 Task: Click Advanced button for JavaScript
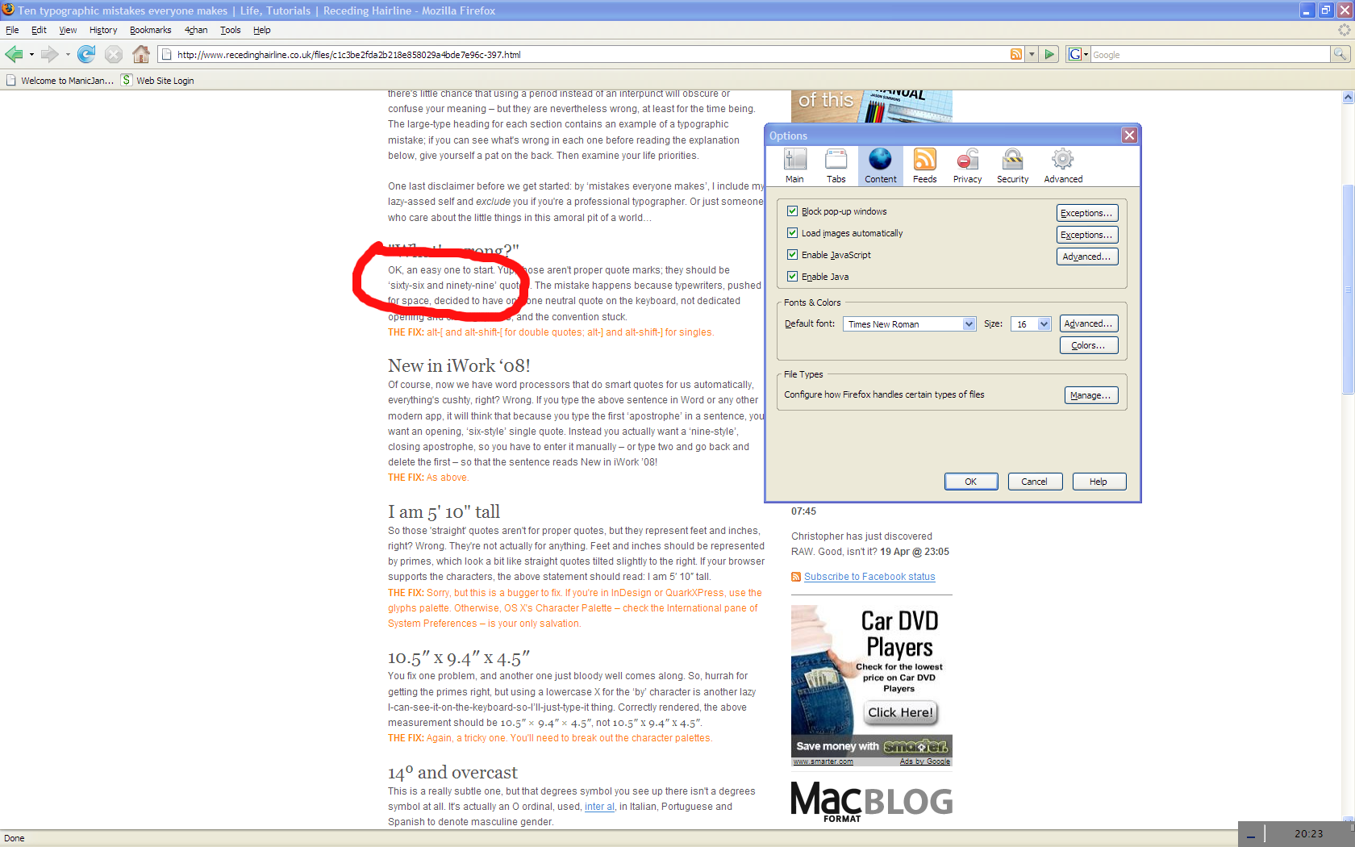coord(1087,257)
